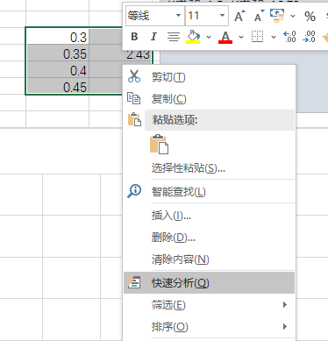Click the borders icon

click(x=257, y=37)
